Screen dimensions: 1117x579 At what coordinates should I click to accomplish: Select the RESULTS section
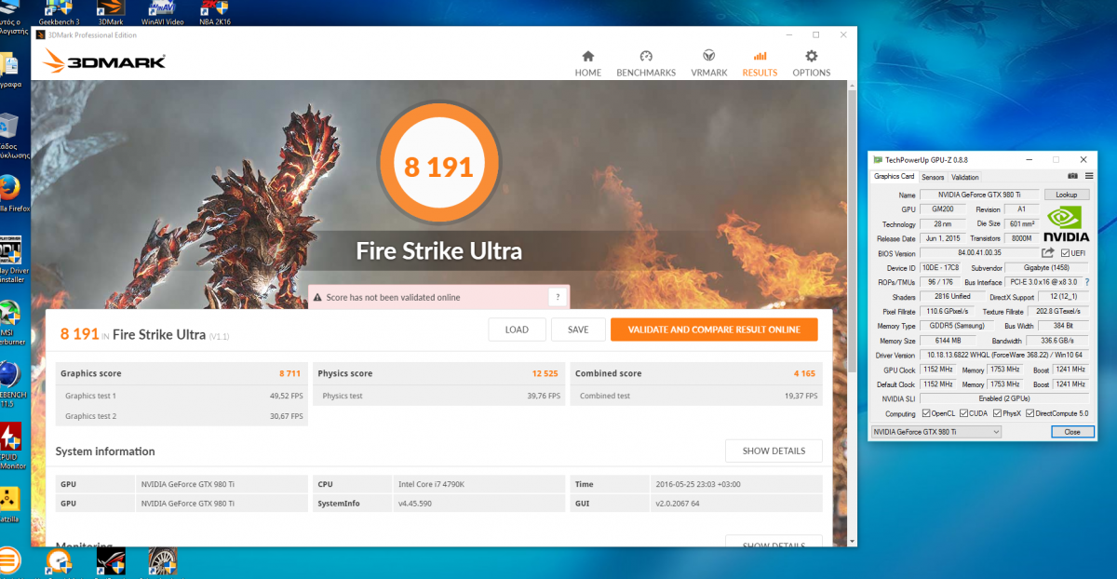(760, 63)
